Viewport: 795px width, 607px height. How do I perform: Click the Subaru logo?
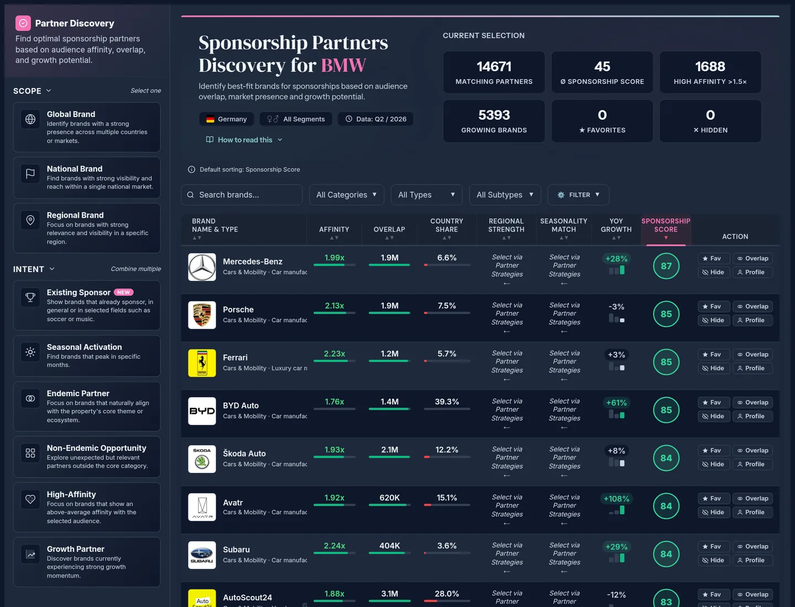202,555
